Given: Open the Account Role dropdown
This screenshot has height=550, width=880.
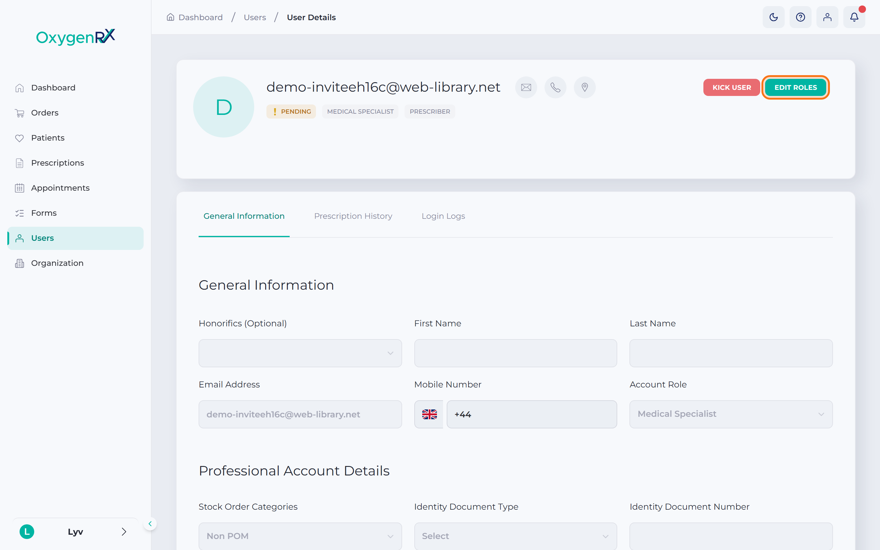Looking at the screenshot, I should (731, 414).
